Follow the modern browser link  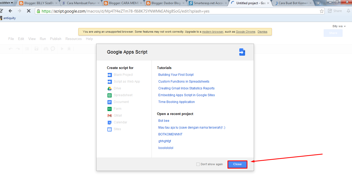click(213, 32)
